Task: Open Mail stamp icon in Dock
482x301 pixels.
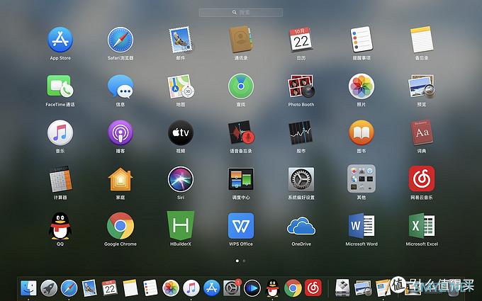Action: click(x=89, y=288)
